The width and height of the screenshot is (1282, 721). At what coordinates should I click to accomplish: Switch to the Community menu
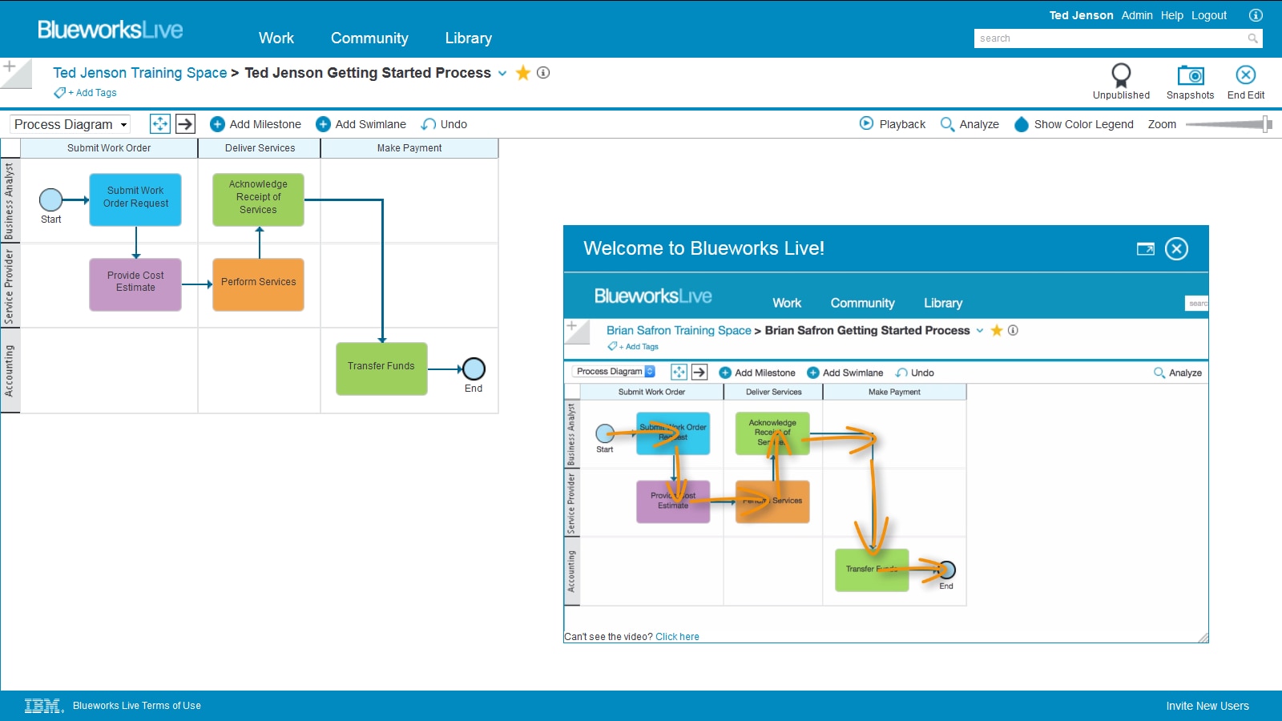click(x=369, y=38)
